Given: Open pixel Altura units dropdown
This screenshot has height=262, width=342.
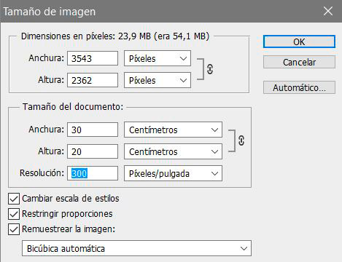Looking at the screenshot, I should pyautogui.click(x=158, y=80).
